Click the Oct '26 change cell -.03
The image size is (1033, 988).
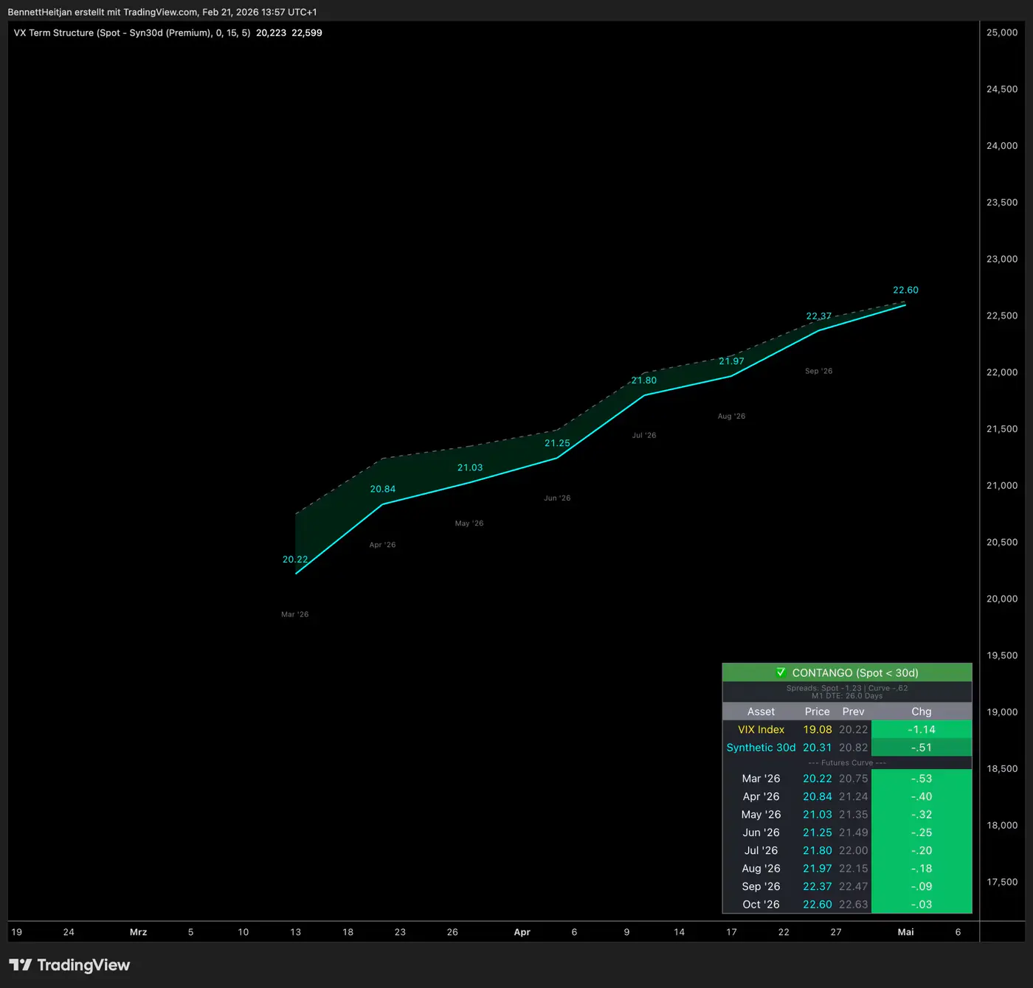(x=922, y=905)
